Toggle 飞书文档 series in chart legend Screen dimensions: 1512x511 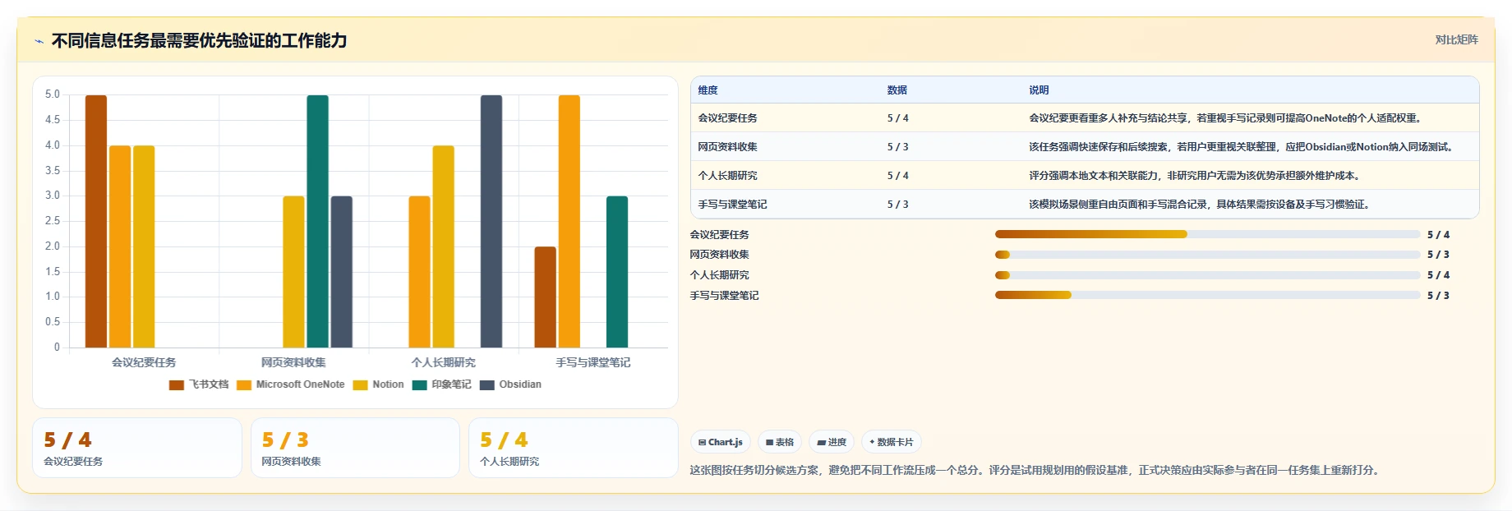tap(199, 384)
